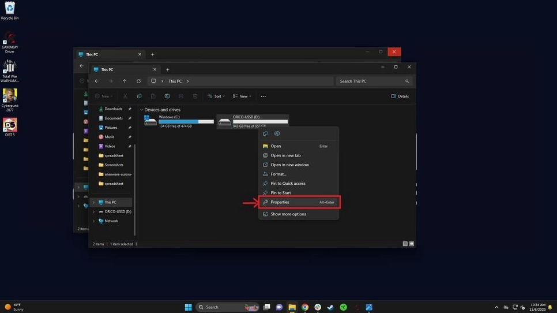The height and width of the screenshot is (313, 557).
Task: Go back using the Back arrow
Action: coord(97,81)
